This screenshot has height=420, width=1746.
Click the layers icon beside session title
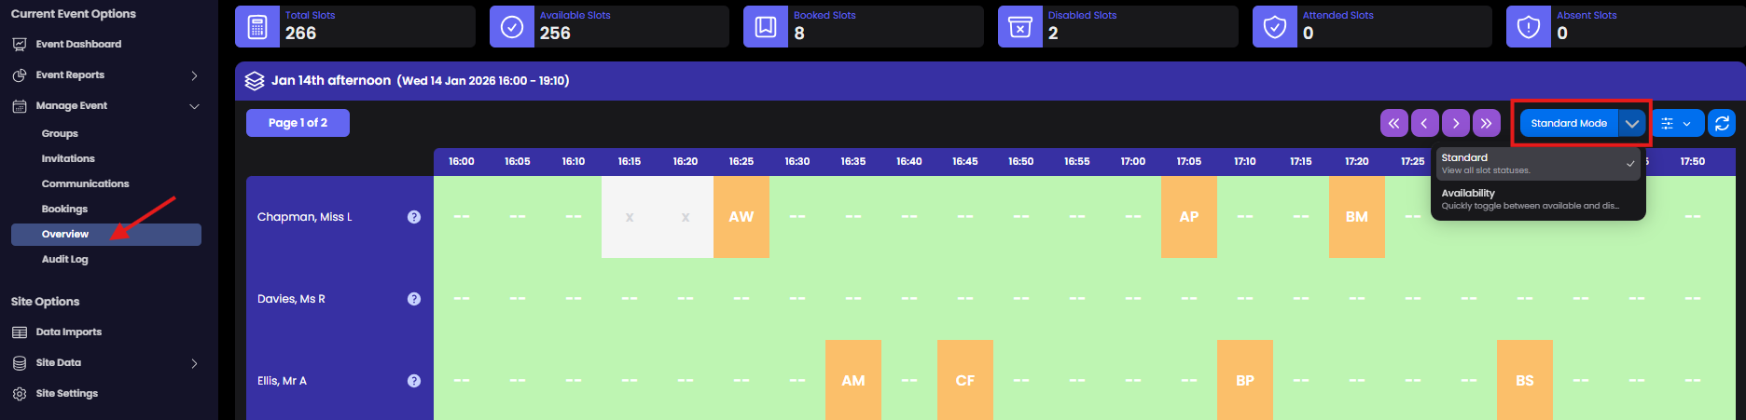pyautogui.click(x=255, y=81)
